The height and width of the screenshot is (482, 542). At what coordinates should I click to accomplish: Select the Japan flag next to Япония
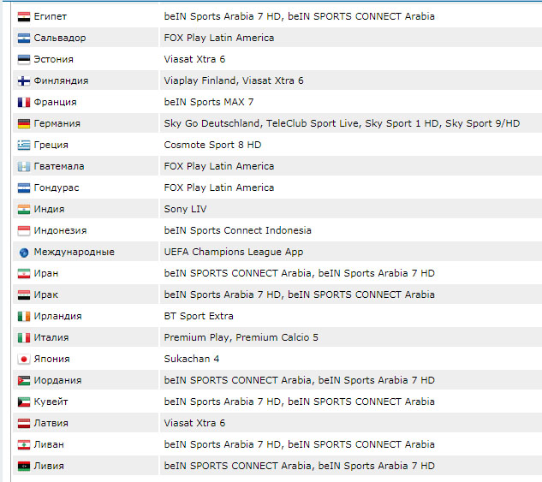24,360
